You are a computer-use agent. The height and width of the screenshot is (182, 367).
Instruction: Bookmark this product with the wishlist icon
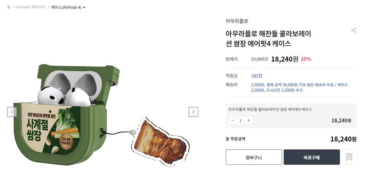[349, 157]
